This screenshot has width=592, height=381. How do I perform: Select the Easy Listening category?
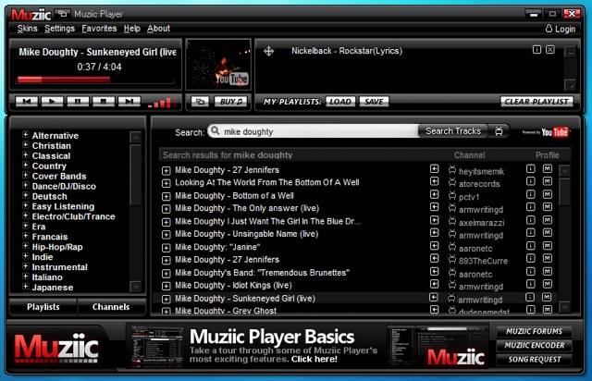tap(63, 206)
